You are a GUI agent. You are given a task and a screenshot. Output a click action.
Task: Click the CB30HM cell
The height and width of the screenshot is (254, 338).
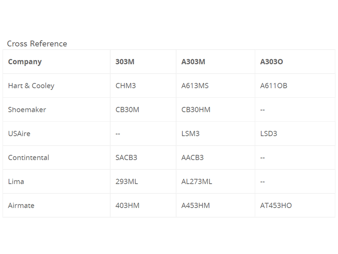(x=196, y=110)
